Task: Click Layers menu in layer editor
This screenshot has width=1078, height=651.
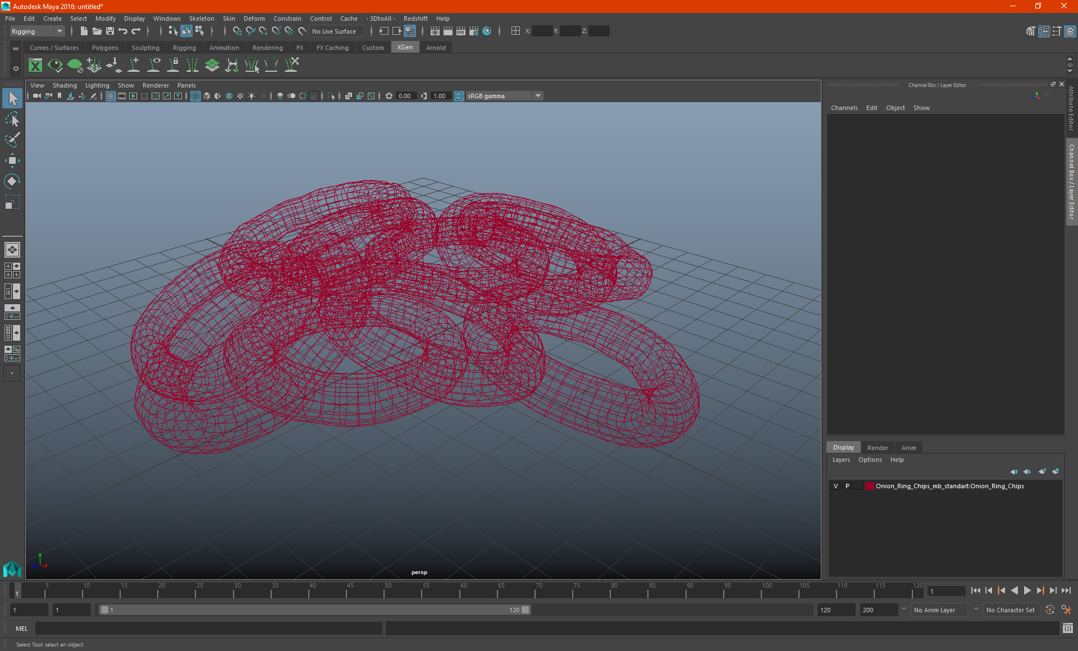Action: [841, 460]
